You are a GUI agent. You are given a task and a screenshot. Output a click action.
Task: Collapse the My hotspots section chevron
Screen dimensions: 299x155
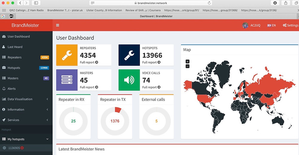(x=47, y=139)
